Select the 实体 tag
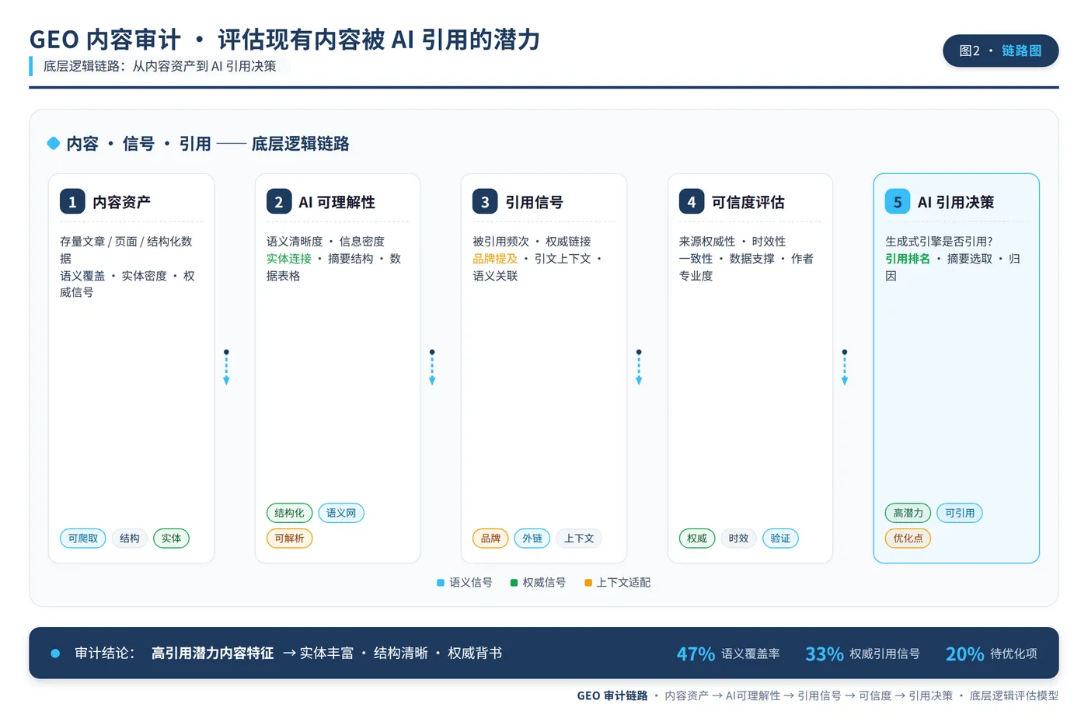The image size is (1088, 725). click(x=172, y=539)
